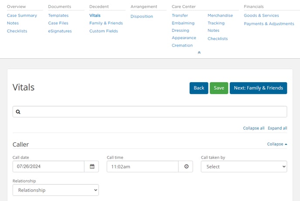Click the Back button
The width and height of the screenshot is (300, 201).
click(199, 88)
